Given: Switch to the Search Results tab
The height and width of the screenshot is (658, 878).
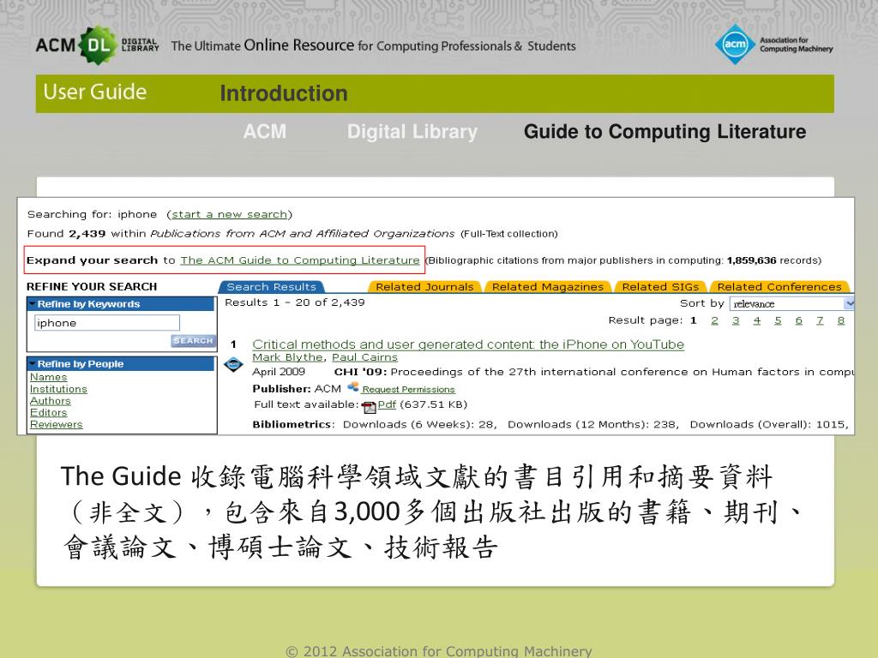Looking at the screenshot, I should (272, 286).
